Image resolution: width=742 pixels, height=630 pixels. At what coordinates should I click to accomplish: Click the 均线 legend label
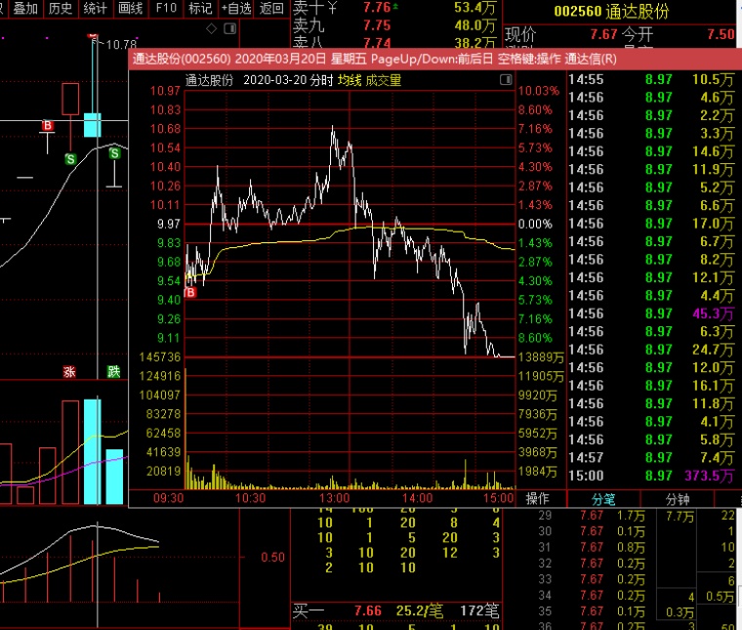point(350,80)
